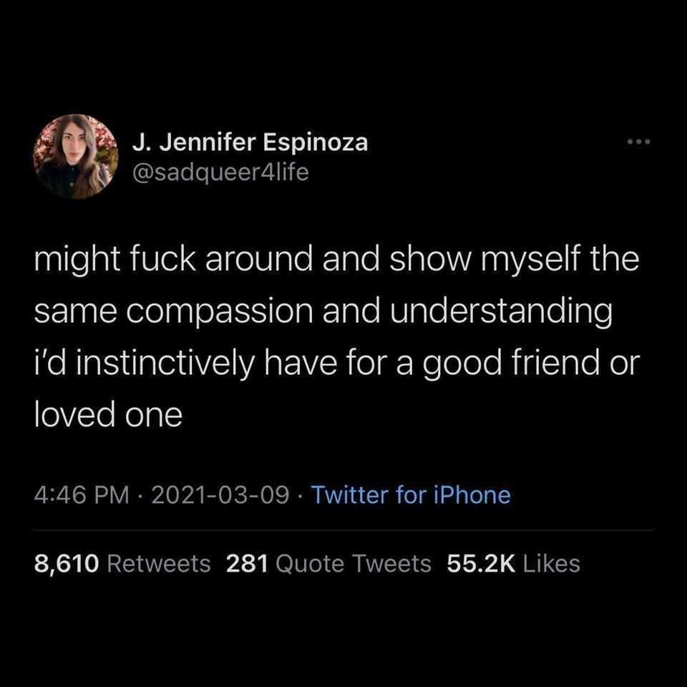Open the J. Jennifer Espinoza display name

click(x=249, y=142)
